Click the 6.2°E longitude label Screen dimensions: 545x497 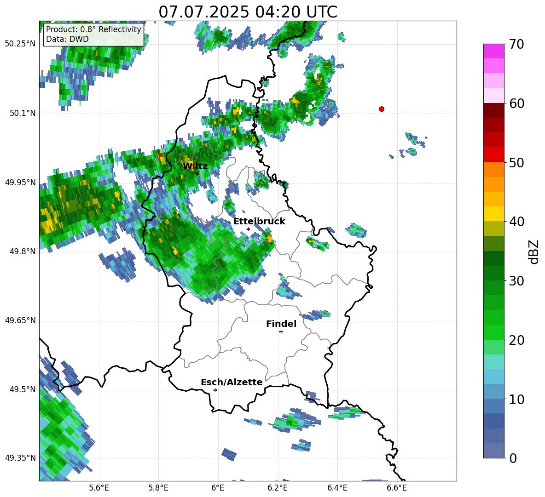(278, 488)
